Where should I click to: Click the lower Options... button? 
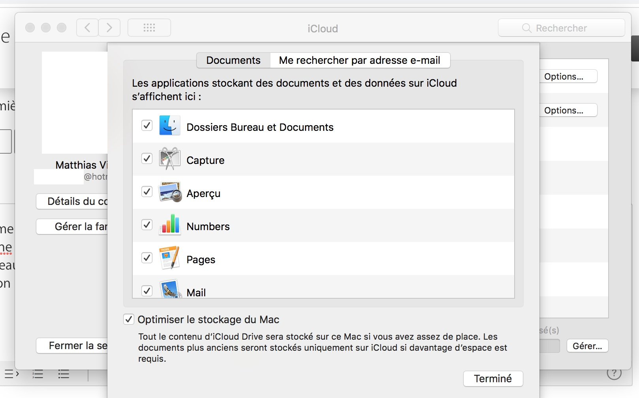[568, 110]
